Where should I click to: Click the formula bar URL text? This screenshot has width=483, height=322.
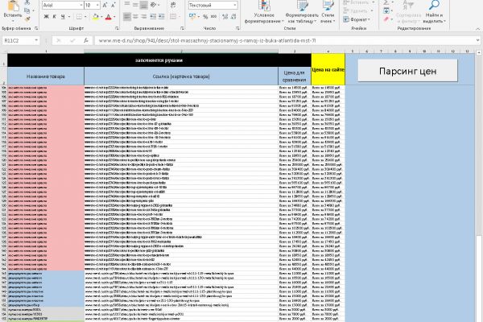click(x=208, y=41)
